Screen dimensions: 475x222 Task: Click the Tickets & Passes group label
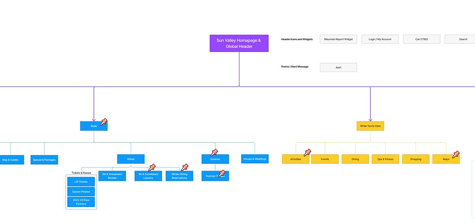(x=81, y=173)
